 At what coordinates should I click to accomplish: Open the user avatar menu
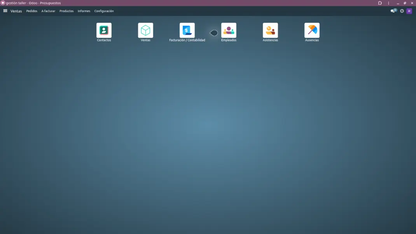point(409,11)
